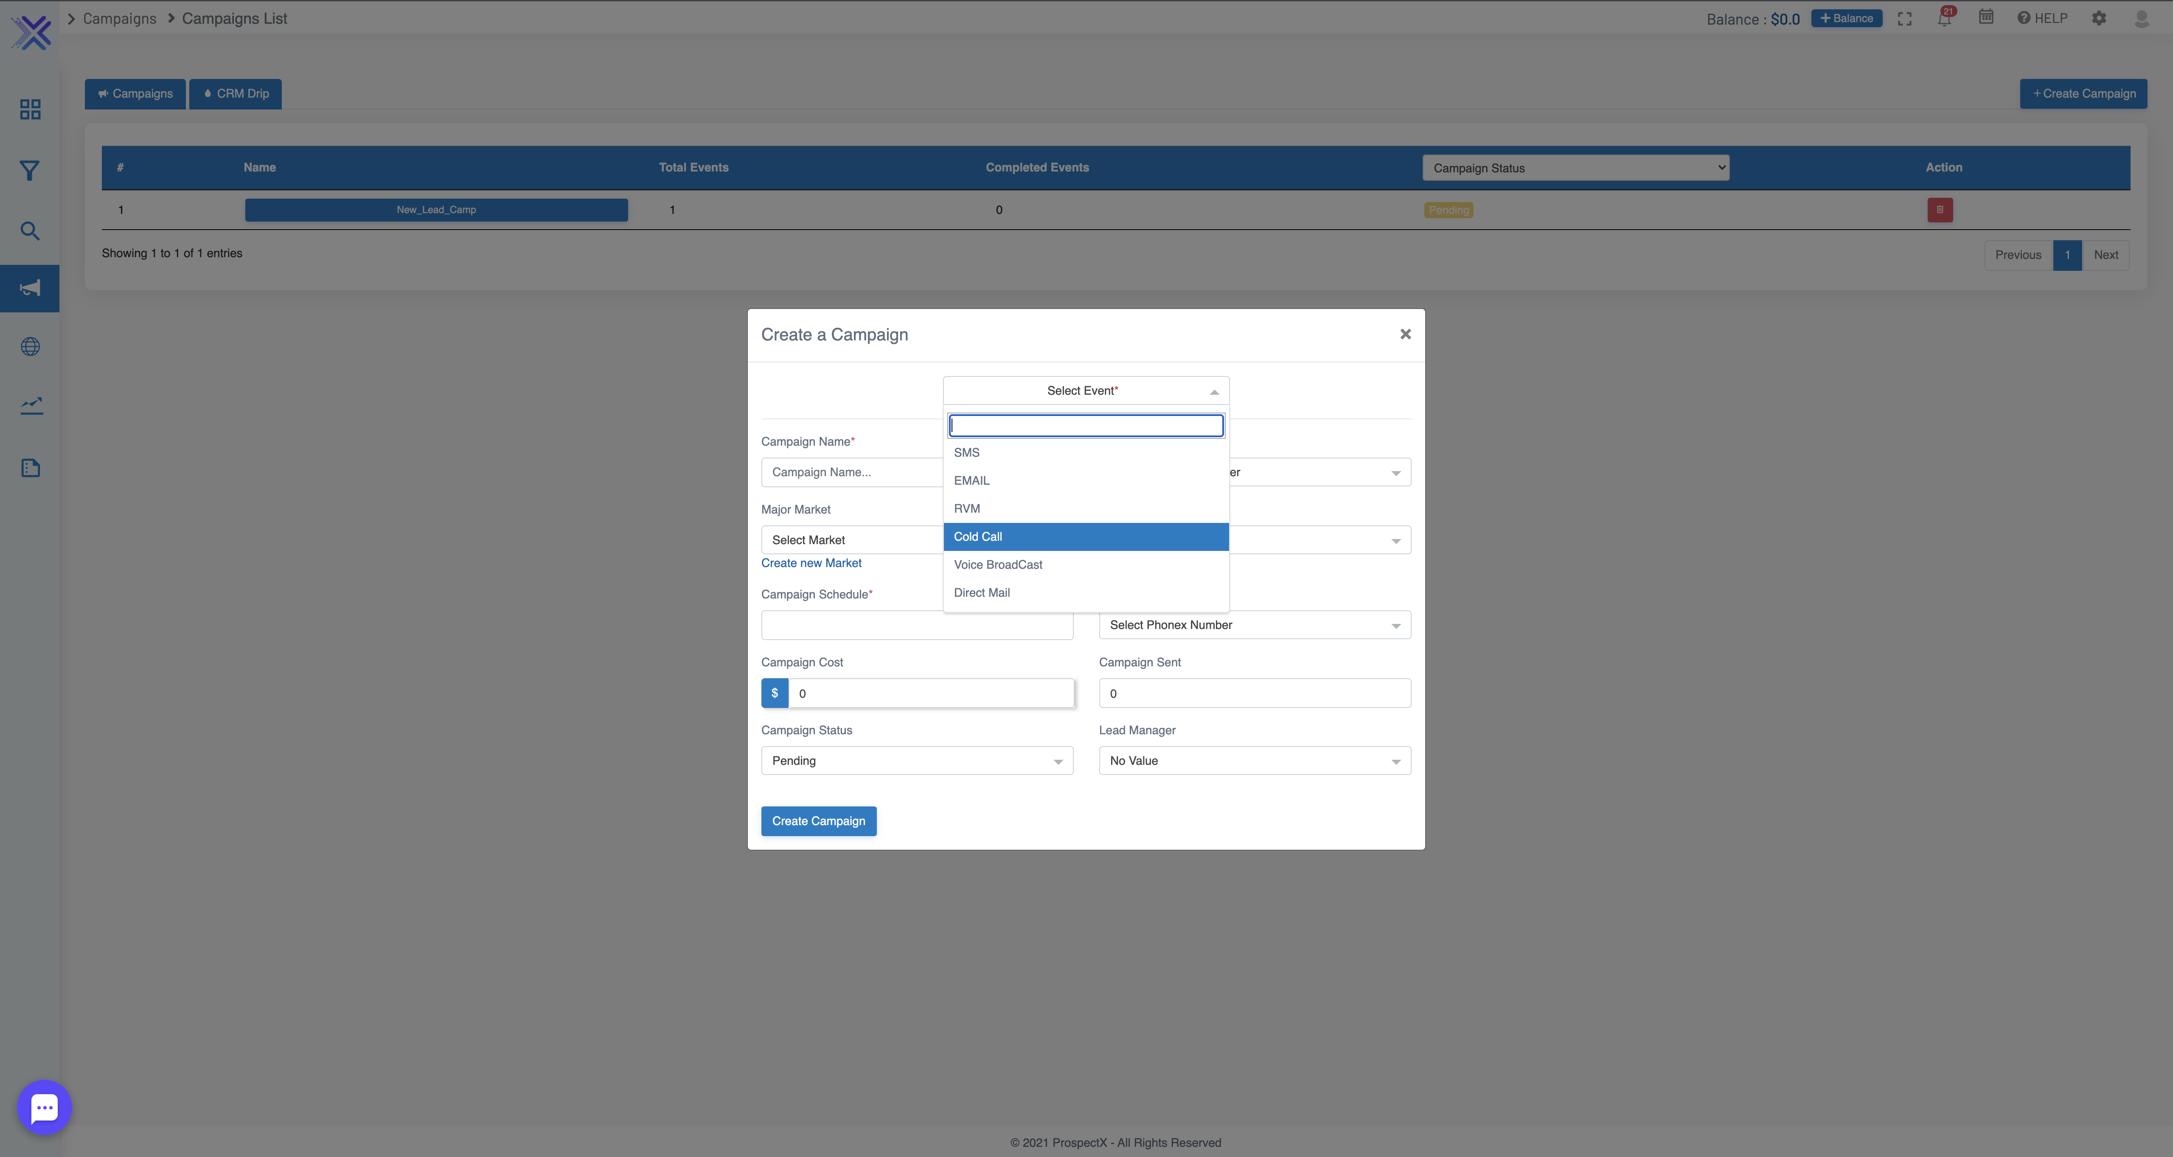The image size is (2173, 1157).
Task: Open the Pending campaign status dropdown
Action: pos(917,761)
